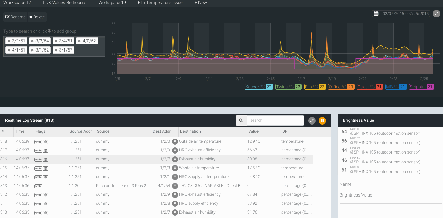
Task: Add a new workspace with + New
Action: click(x=201, y=3)
